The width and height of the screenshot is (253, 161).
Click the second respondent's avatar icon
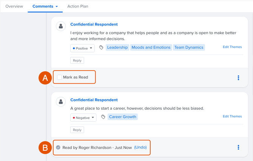(x=61, y=102)
